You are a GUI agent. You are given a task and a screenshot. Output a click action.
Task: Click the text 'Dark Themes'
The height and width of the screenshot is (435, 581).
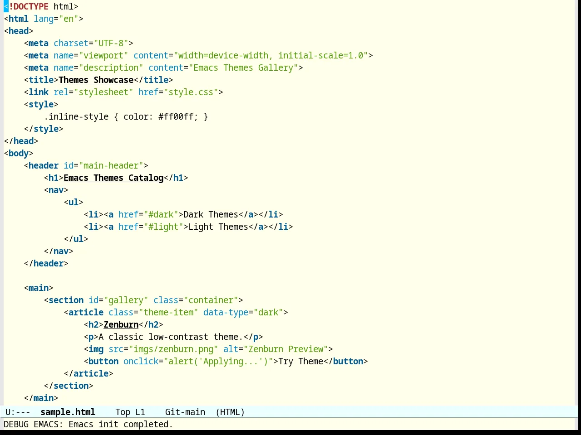[211, 214]
